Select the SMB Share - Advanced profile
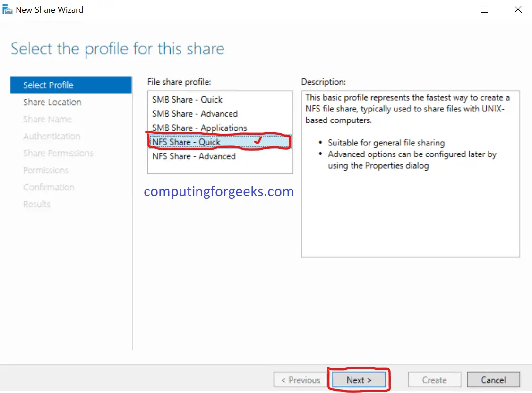The height and width of the screenshot is (393, 532). point(195,113)
